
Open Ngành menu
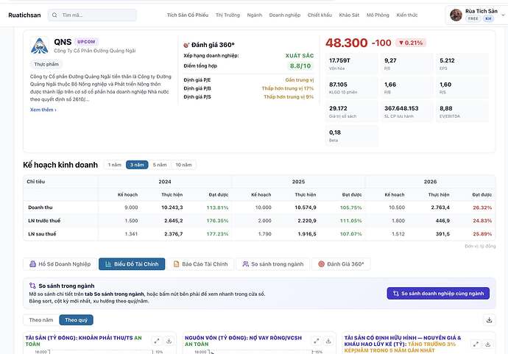(x=254, y=15)
